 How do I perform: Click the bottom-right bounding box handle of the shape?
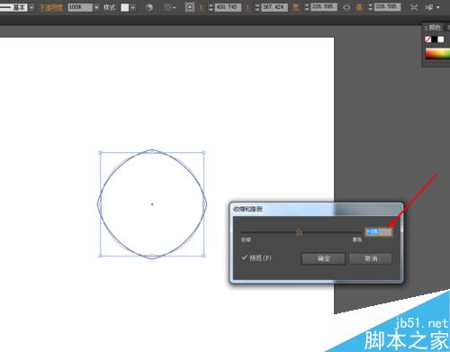[203, 256]
